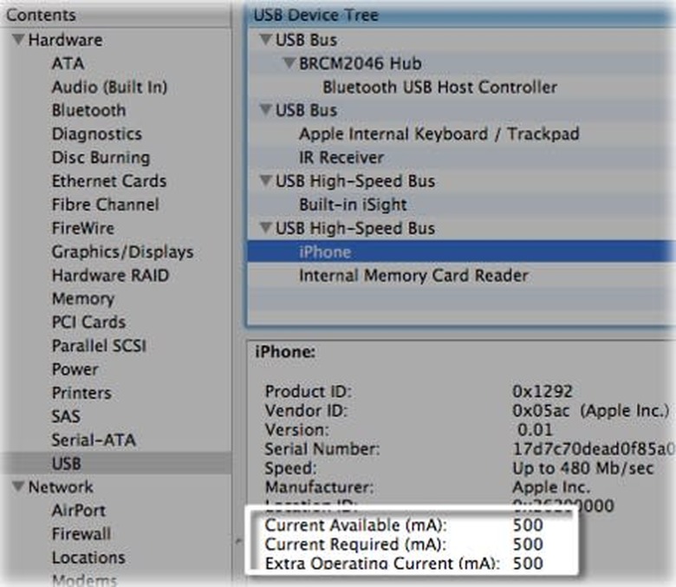The width and height of the screenshot is (676, 587).
Task: Select Internal Memory Card Reader device
Action: click(x=413, y=276)
